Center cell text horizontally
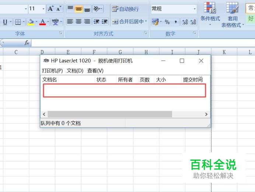 79,21
